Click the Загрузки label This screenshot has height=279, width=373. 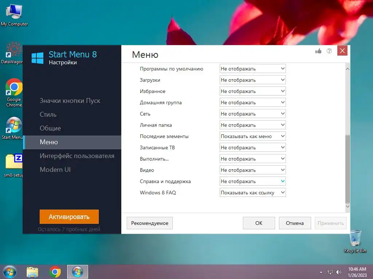point(150,80)
